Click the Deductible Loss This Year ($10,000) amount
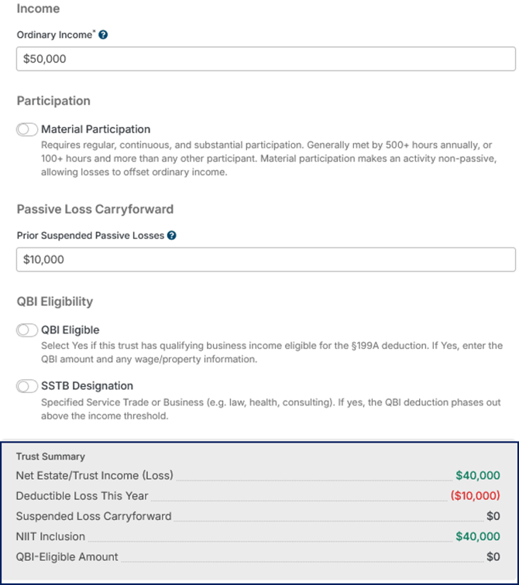The width and height of the screenshot is (519, 585). pos(476,495)
